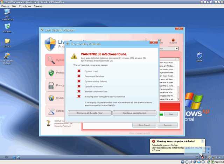Select the folder icon on the desktop
The width and height of the screenshot is (224, 164).
pyautogui.click(x=7, y=42)
